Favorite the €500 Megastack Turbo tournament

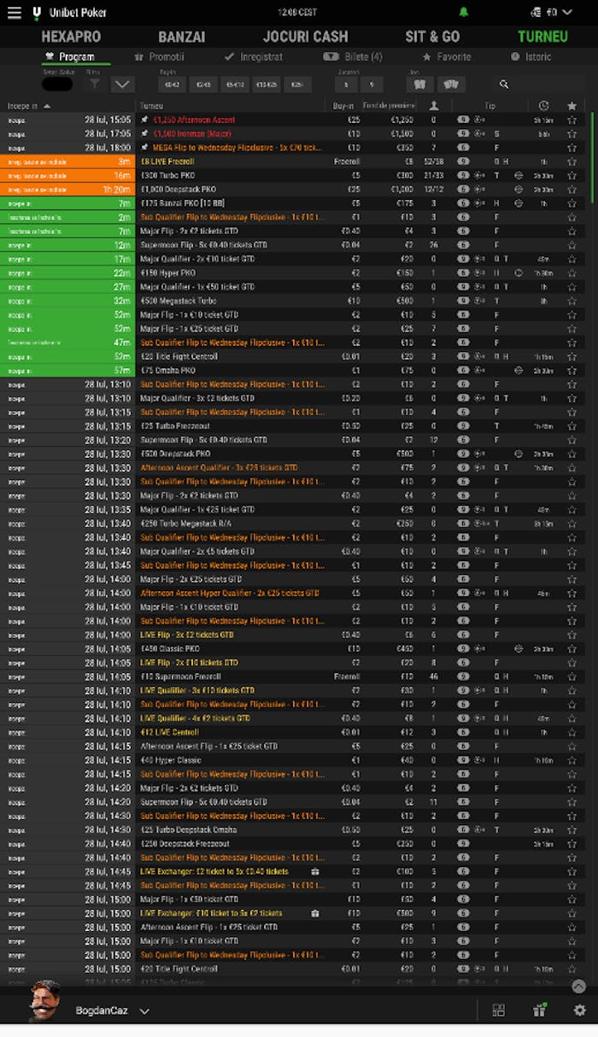[572, 301]
